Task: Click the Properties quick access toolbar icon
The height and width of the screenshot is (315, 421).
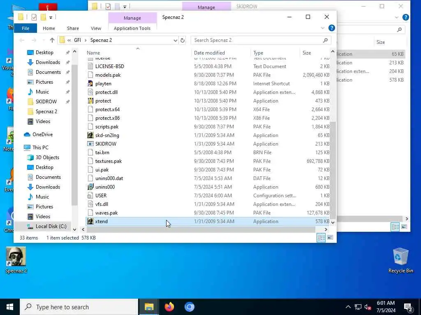Action: tap(34, 17)
